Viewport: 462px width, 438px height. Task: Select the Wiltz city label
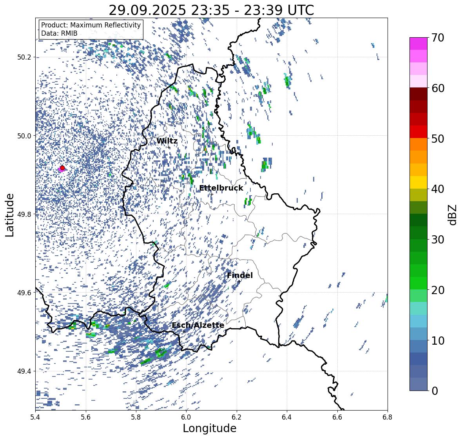(167, 141)
